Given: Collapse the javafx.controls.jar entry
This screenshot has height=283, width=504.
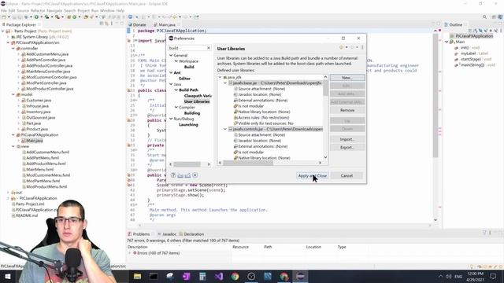Looking at the screenshot, I should click(x=225, y=129).
